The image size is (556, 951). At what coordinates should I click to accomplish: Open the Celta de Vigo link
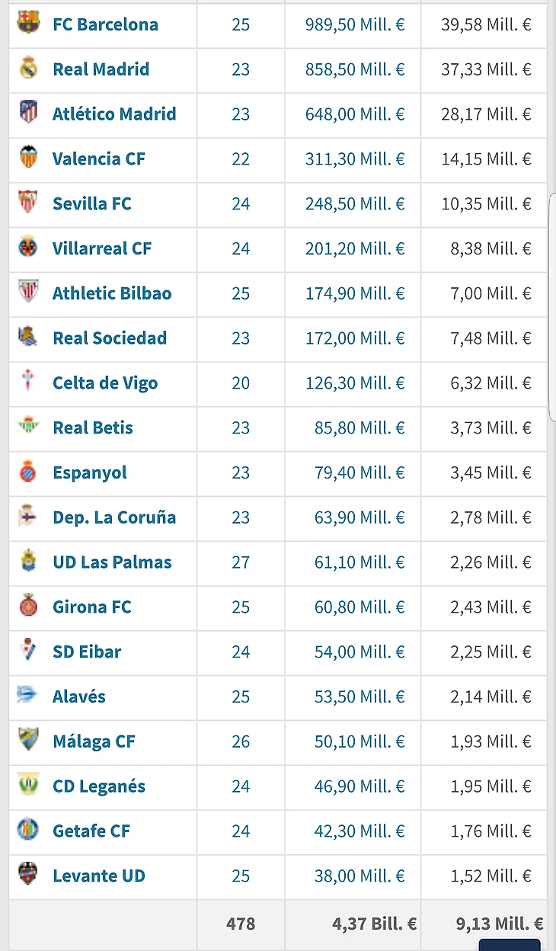[105, 383]
